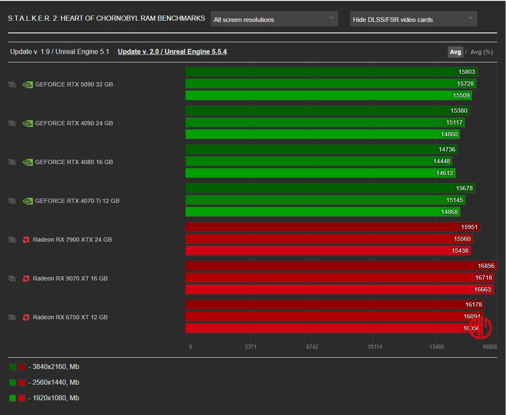Click the dark red 3840x2160 legend swatch

pos(22,367)
